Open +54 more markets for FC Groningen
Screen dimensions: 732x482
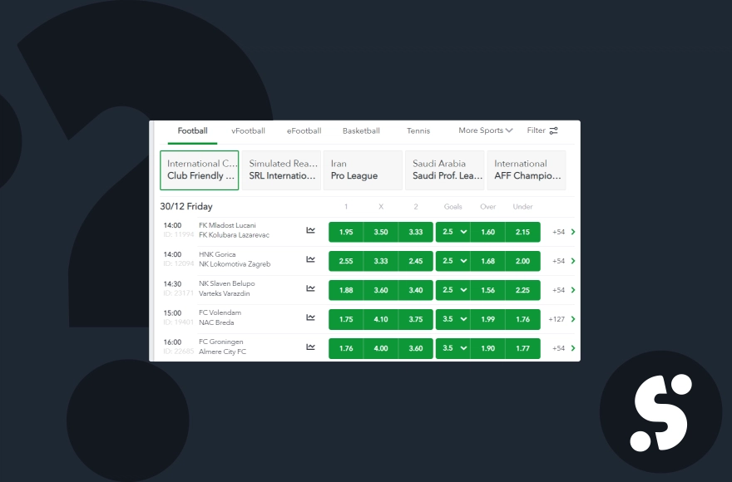pyautogui.click(x=558, y=348)
